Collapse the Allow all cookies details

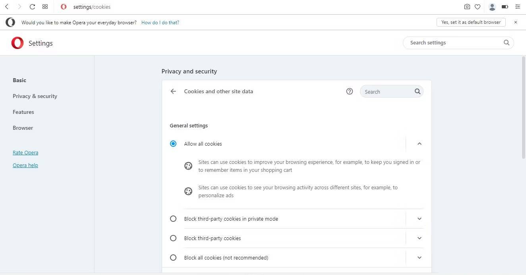click(420, 144)
